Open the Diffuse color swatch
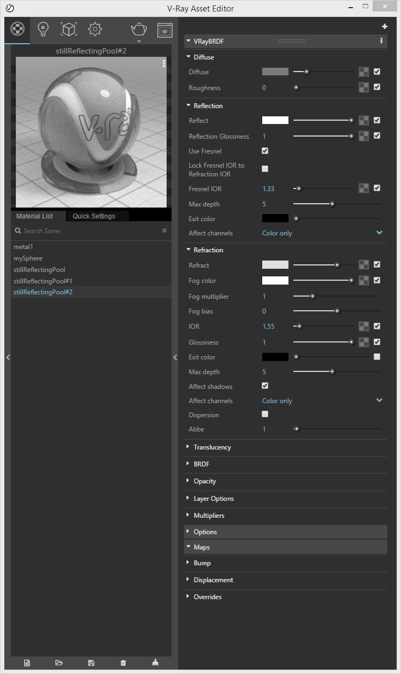Image resolution: width=401 pixels, height=674 pixels. coord(275,72)
